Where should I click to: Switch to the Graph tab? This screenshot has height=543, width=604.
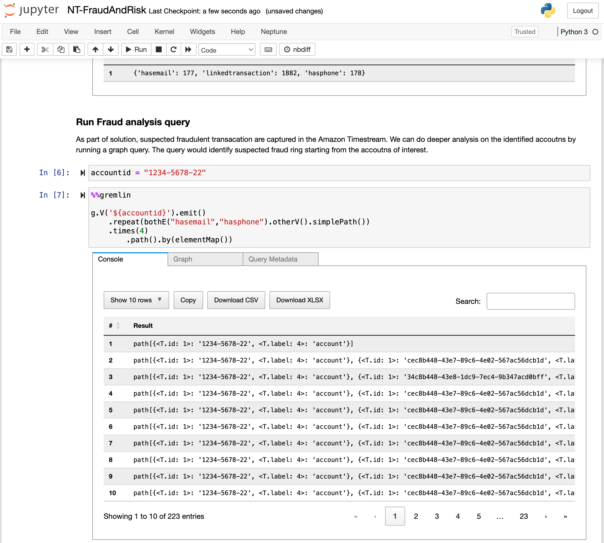pyautogui.click(x=205, y=259)
